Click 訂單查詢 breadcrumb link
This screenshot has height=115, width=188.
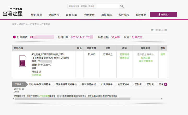[x=34, y=24]
